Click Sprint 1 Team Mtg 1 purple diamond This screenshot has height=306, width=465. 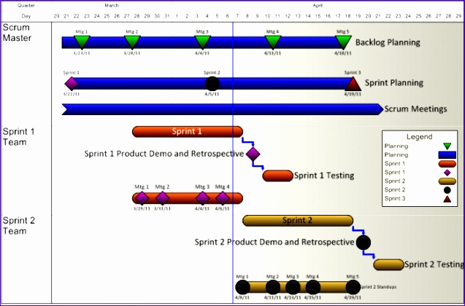[142, 198]
